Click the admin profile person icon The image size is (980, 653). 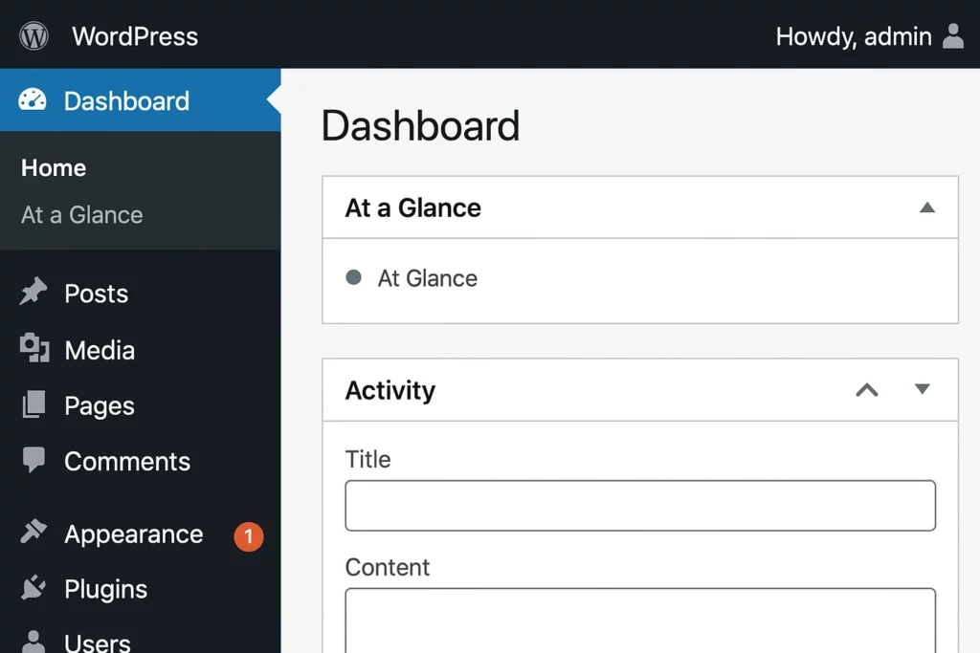[953, 36]
